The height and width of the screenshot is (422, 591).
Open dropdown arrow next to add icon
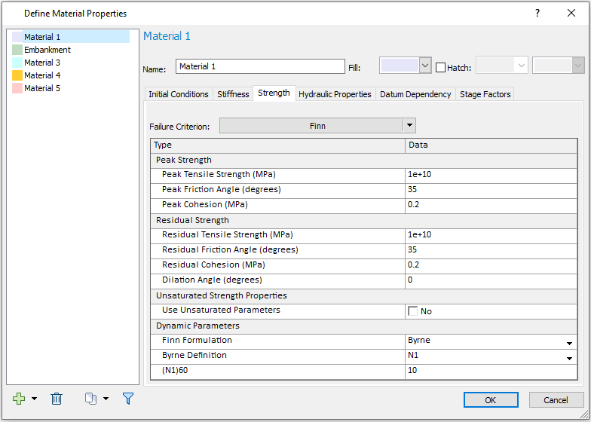pos(35,399)
